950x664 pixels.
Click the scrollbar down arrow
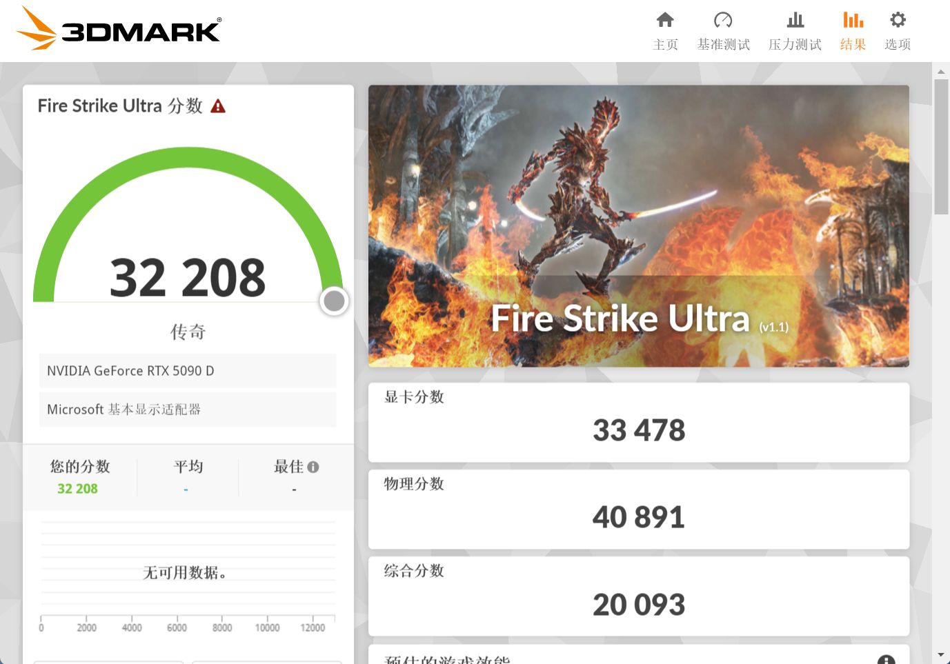point(941,654)
